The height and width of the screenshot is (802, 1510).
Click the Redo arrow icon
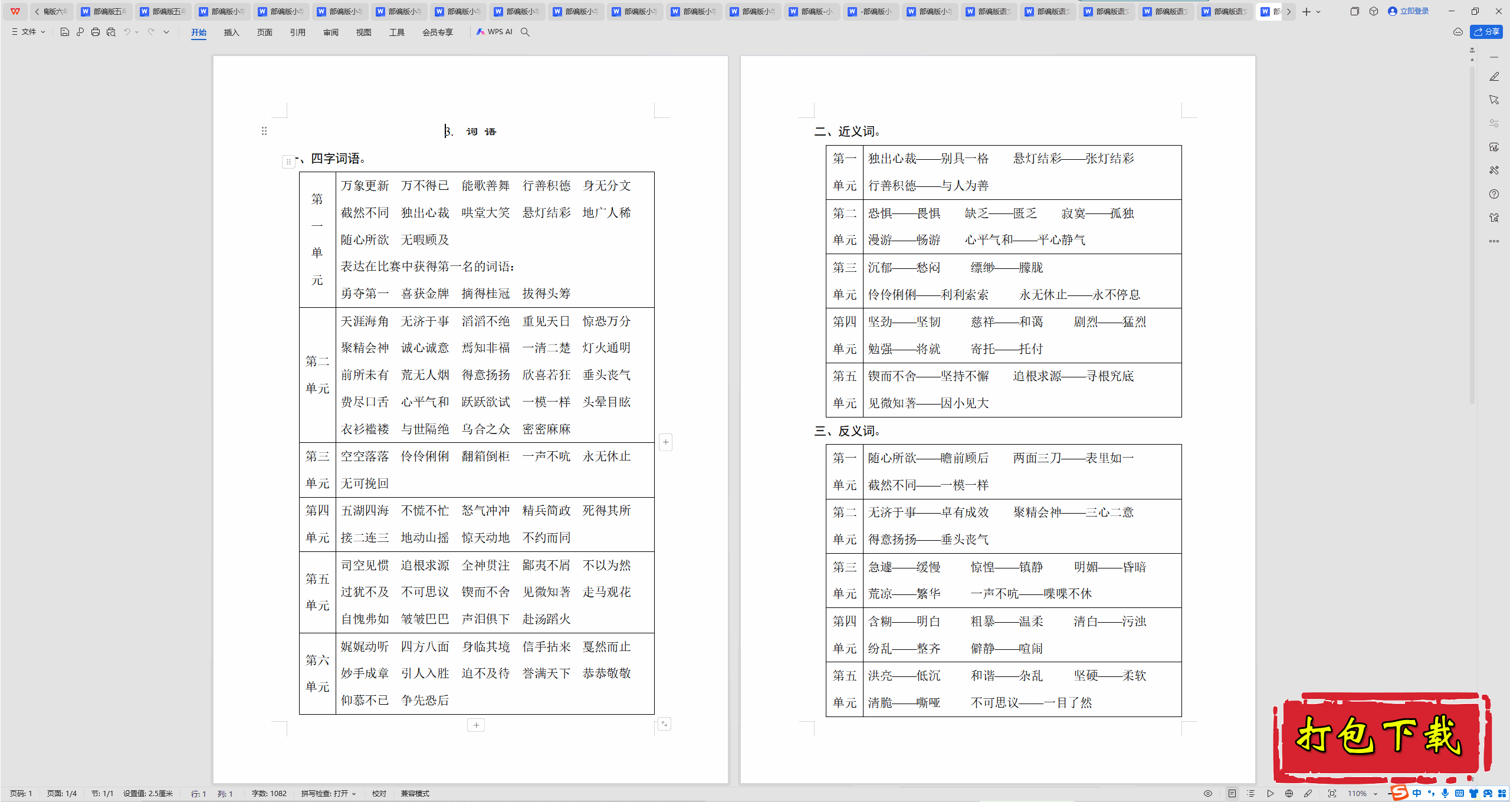tap(151, 32)
